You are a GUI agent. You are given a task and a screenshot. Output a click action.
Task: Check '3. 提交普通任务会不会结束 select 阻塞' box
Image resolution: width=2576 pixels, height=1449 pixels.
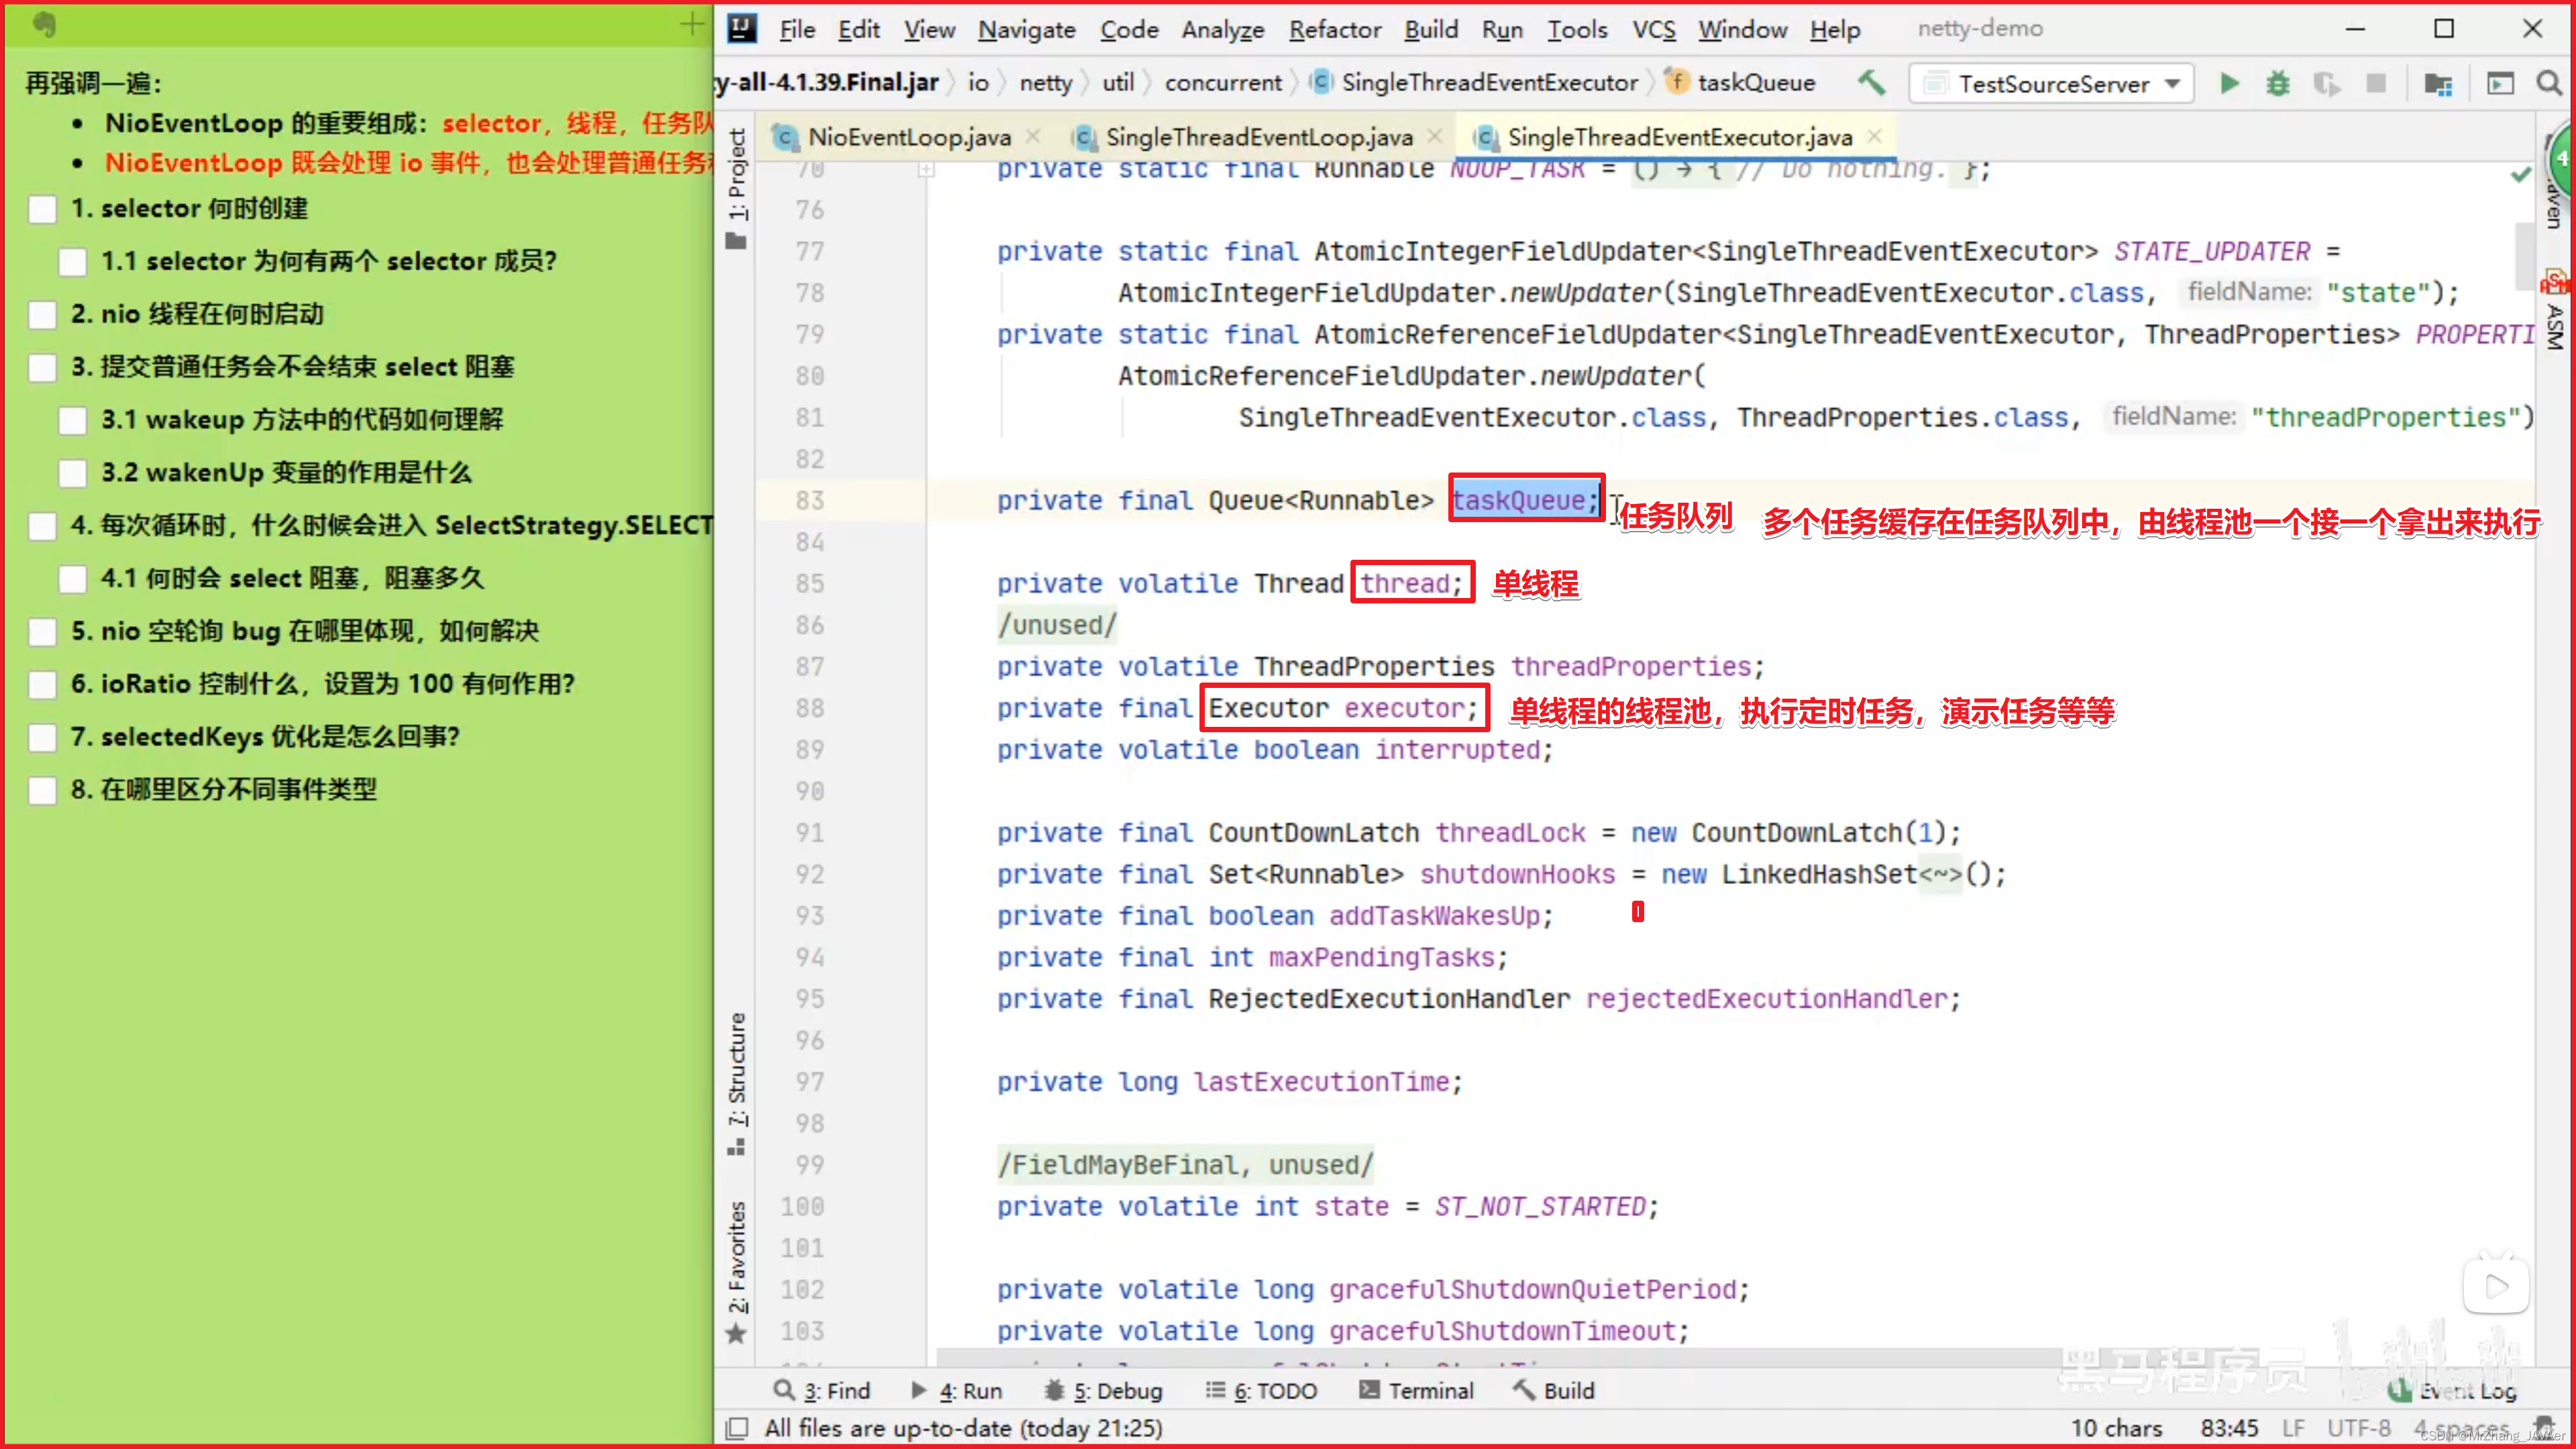point(42,368)
